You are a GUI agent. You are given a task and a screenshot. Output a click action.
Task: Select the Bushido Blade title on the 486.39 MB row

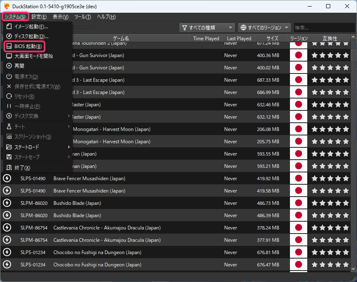[x=77, y=215]
